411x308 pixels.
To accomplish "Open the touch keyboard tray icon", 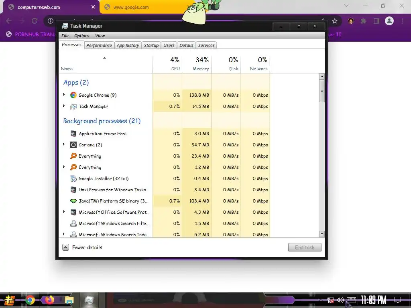I will coord(351,300).
